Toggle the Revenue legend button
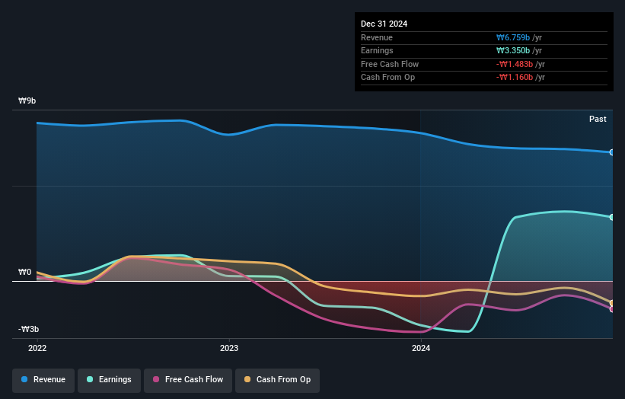Screen dimensions: 625x399 pyautogui.click(x=43, y=380)
